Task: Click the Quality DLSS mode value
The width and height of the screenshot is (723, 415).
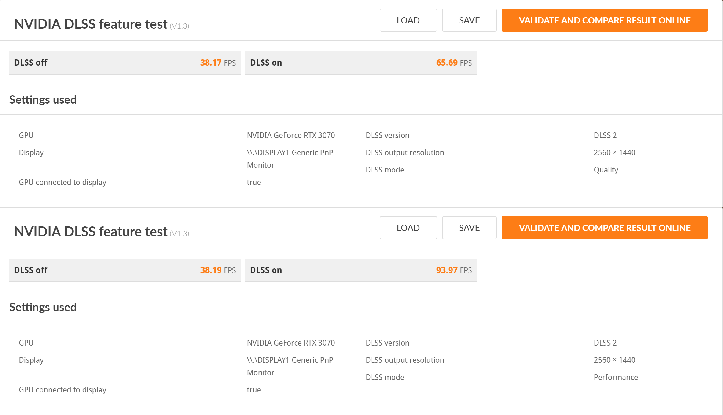Action: click(606, 170)
